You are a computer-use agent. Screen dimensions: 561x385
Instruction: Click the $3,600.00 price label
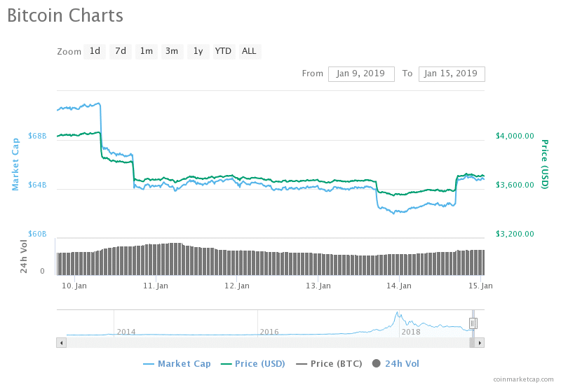515,185
